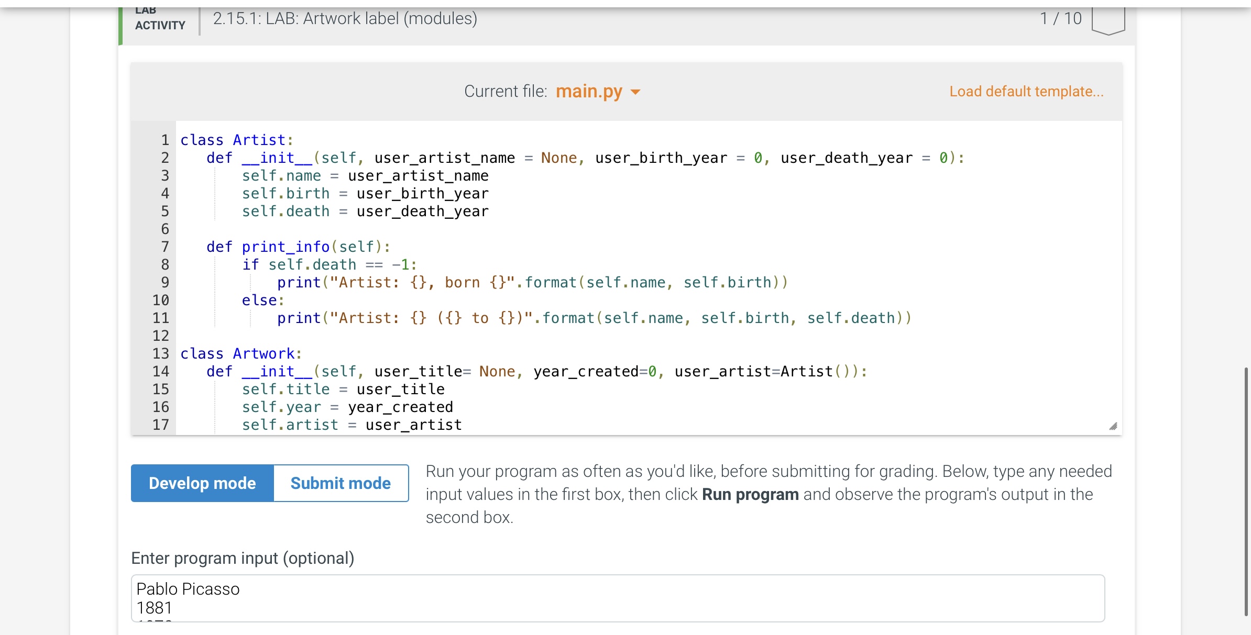Switch to Submit mode

click(x=341, y=483)
